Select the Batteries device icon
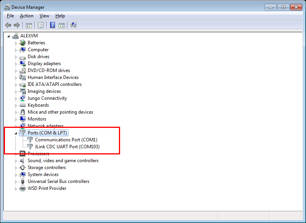The height and width of the screenshot is (223, 306). coord(23,43)
